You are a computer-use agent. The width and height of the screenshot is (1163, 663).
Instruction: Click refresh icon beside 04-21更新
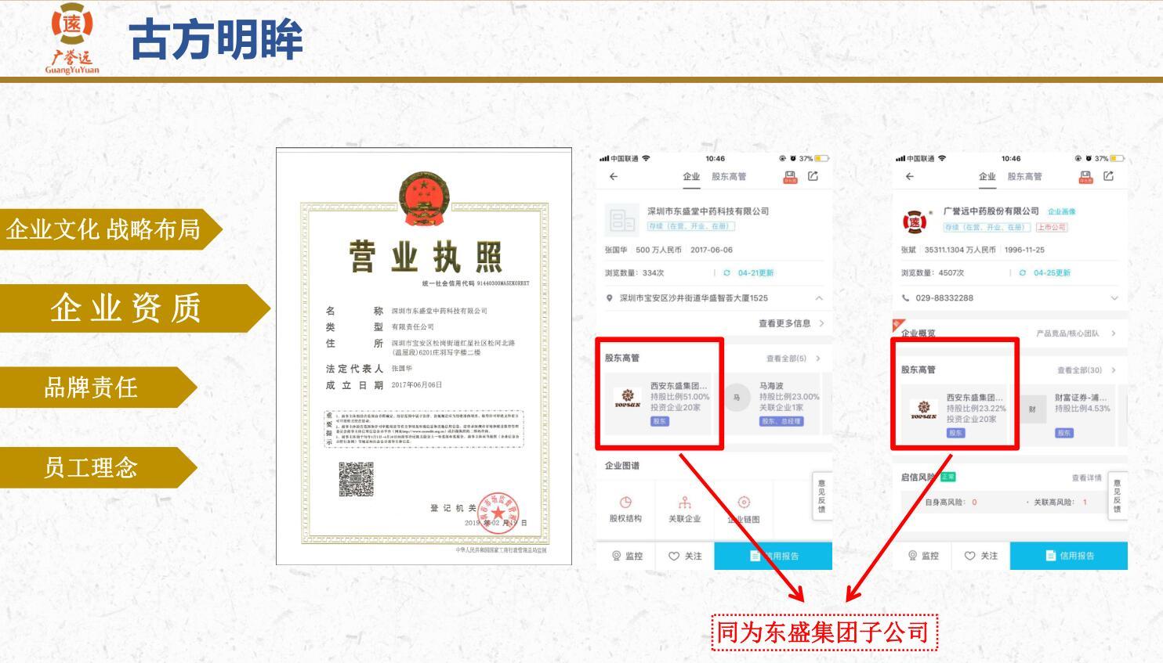coord(726,273)
